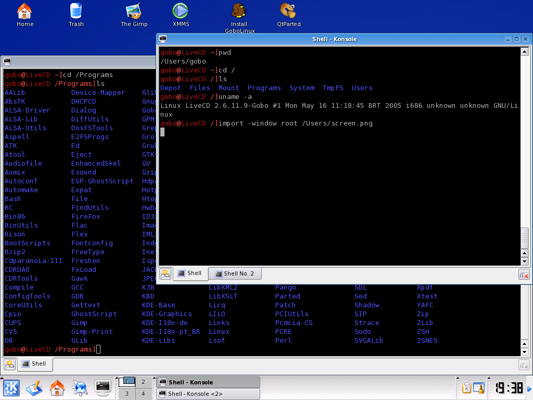Click the SVGALib entry in the Programs listing
Screen dimensions: 533x400
pyautogui.click(x=369, y=341)
